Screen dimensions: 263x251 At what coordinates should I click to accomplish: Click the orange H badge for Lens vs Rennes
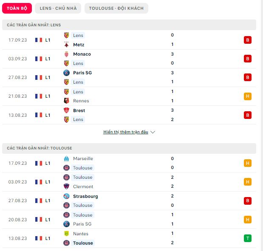(x=248, y=96)
